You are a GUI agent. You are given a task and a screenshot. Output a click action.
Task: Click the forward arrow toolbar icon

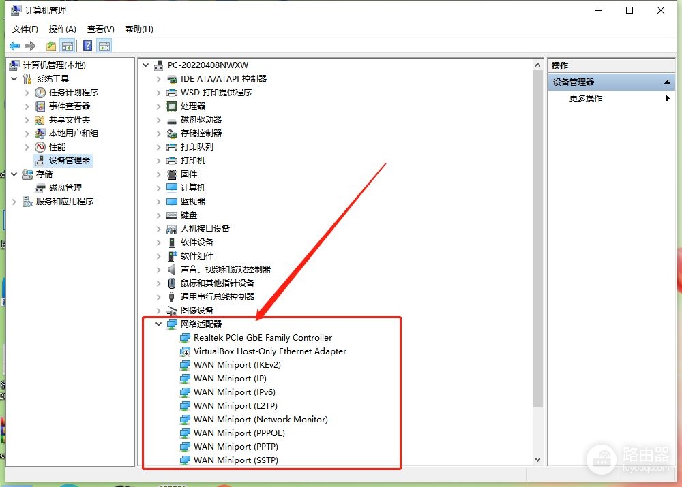coord(30,46)
